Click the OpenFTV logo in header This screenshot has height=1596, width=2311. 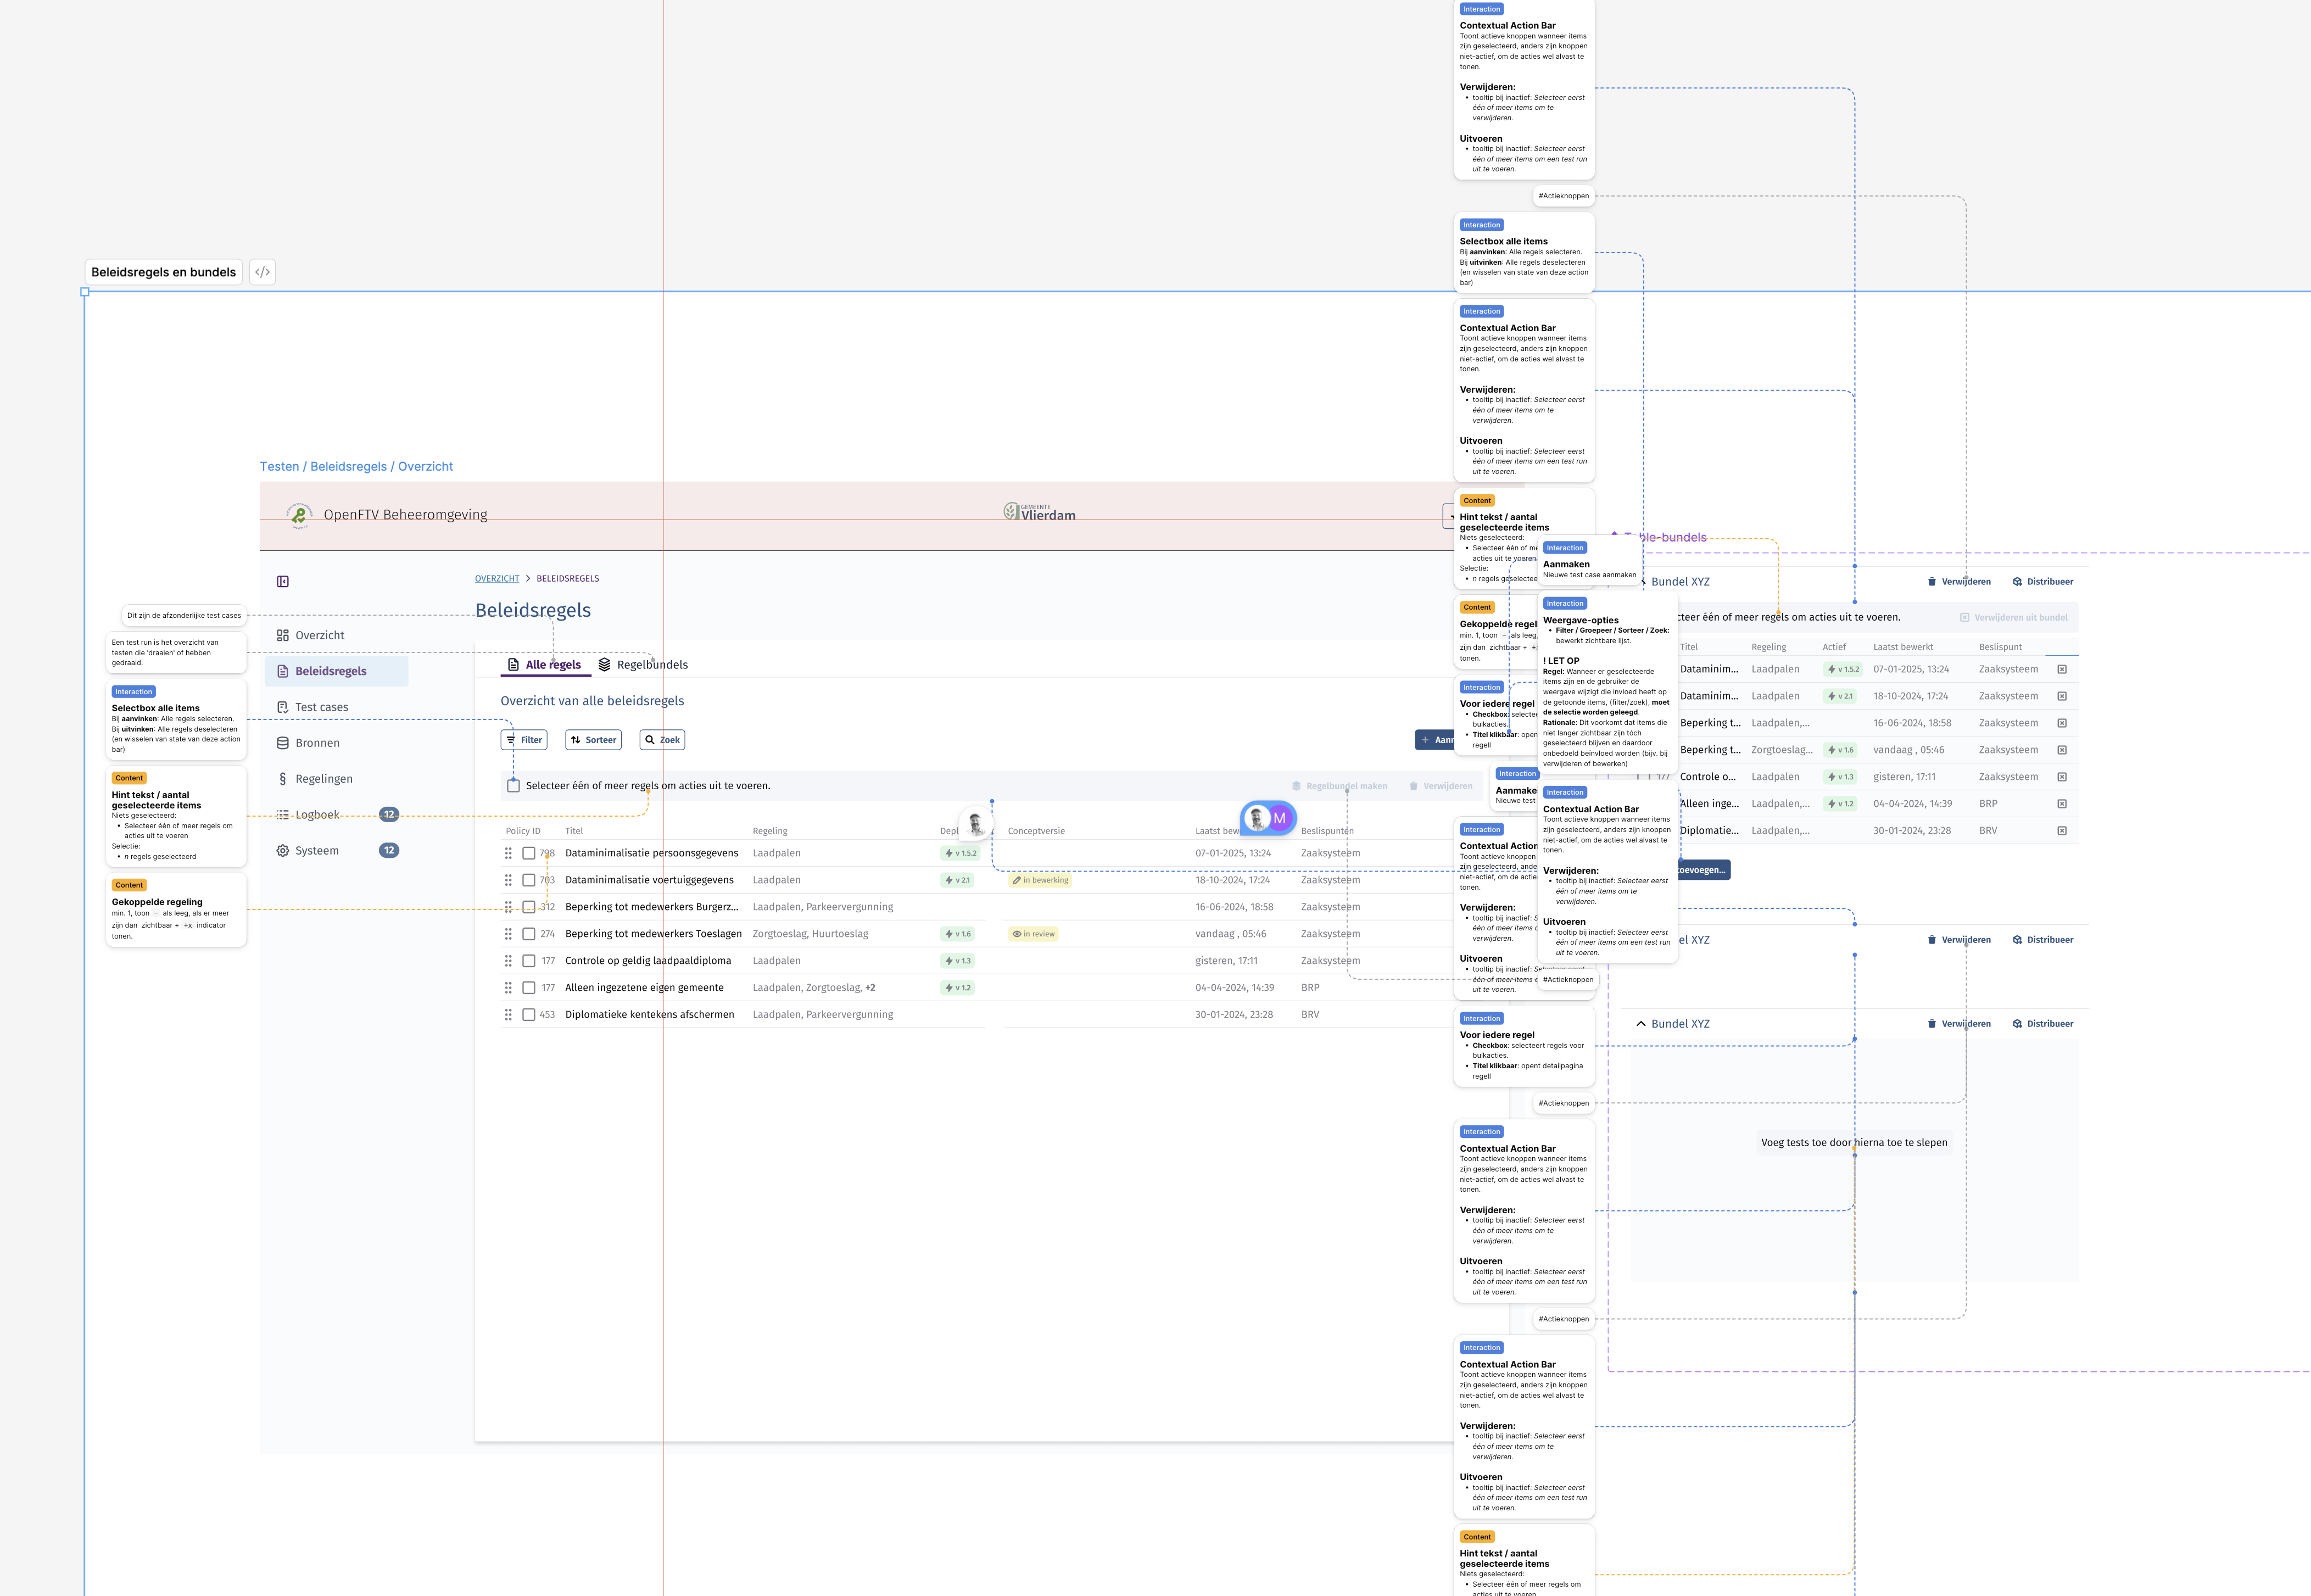click(298, 515)
